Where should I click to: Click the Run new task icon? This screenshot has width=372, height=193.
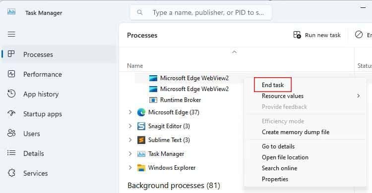[x=297, y=35]
